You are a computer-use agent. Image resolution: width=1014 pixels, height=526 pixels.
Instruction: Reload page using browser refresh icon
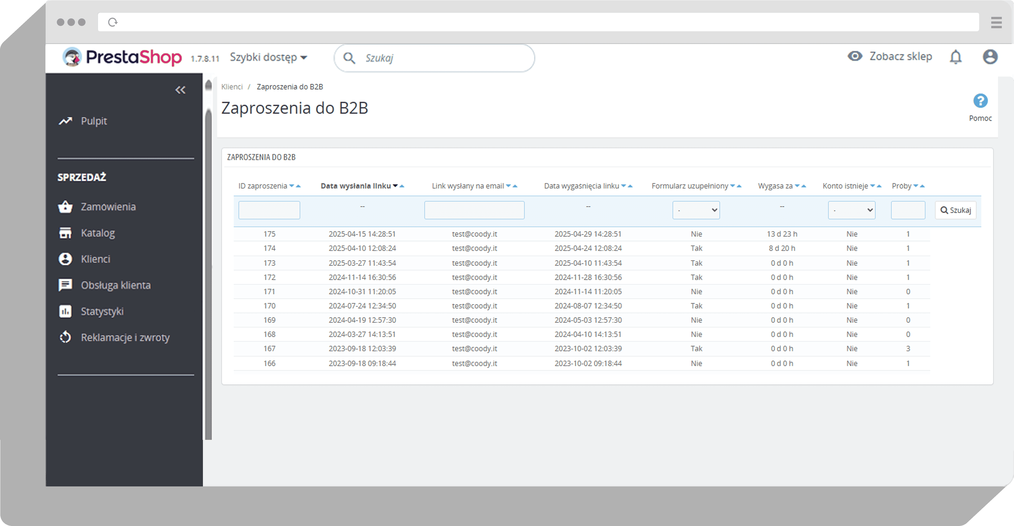[113, 22]
